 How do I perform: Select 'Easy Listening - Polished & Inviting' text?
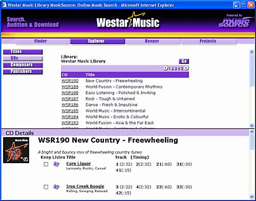tap(120, 93)
